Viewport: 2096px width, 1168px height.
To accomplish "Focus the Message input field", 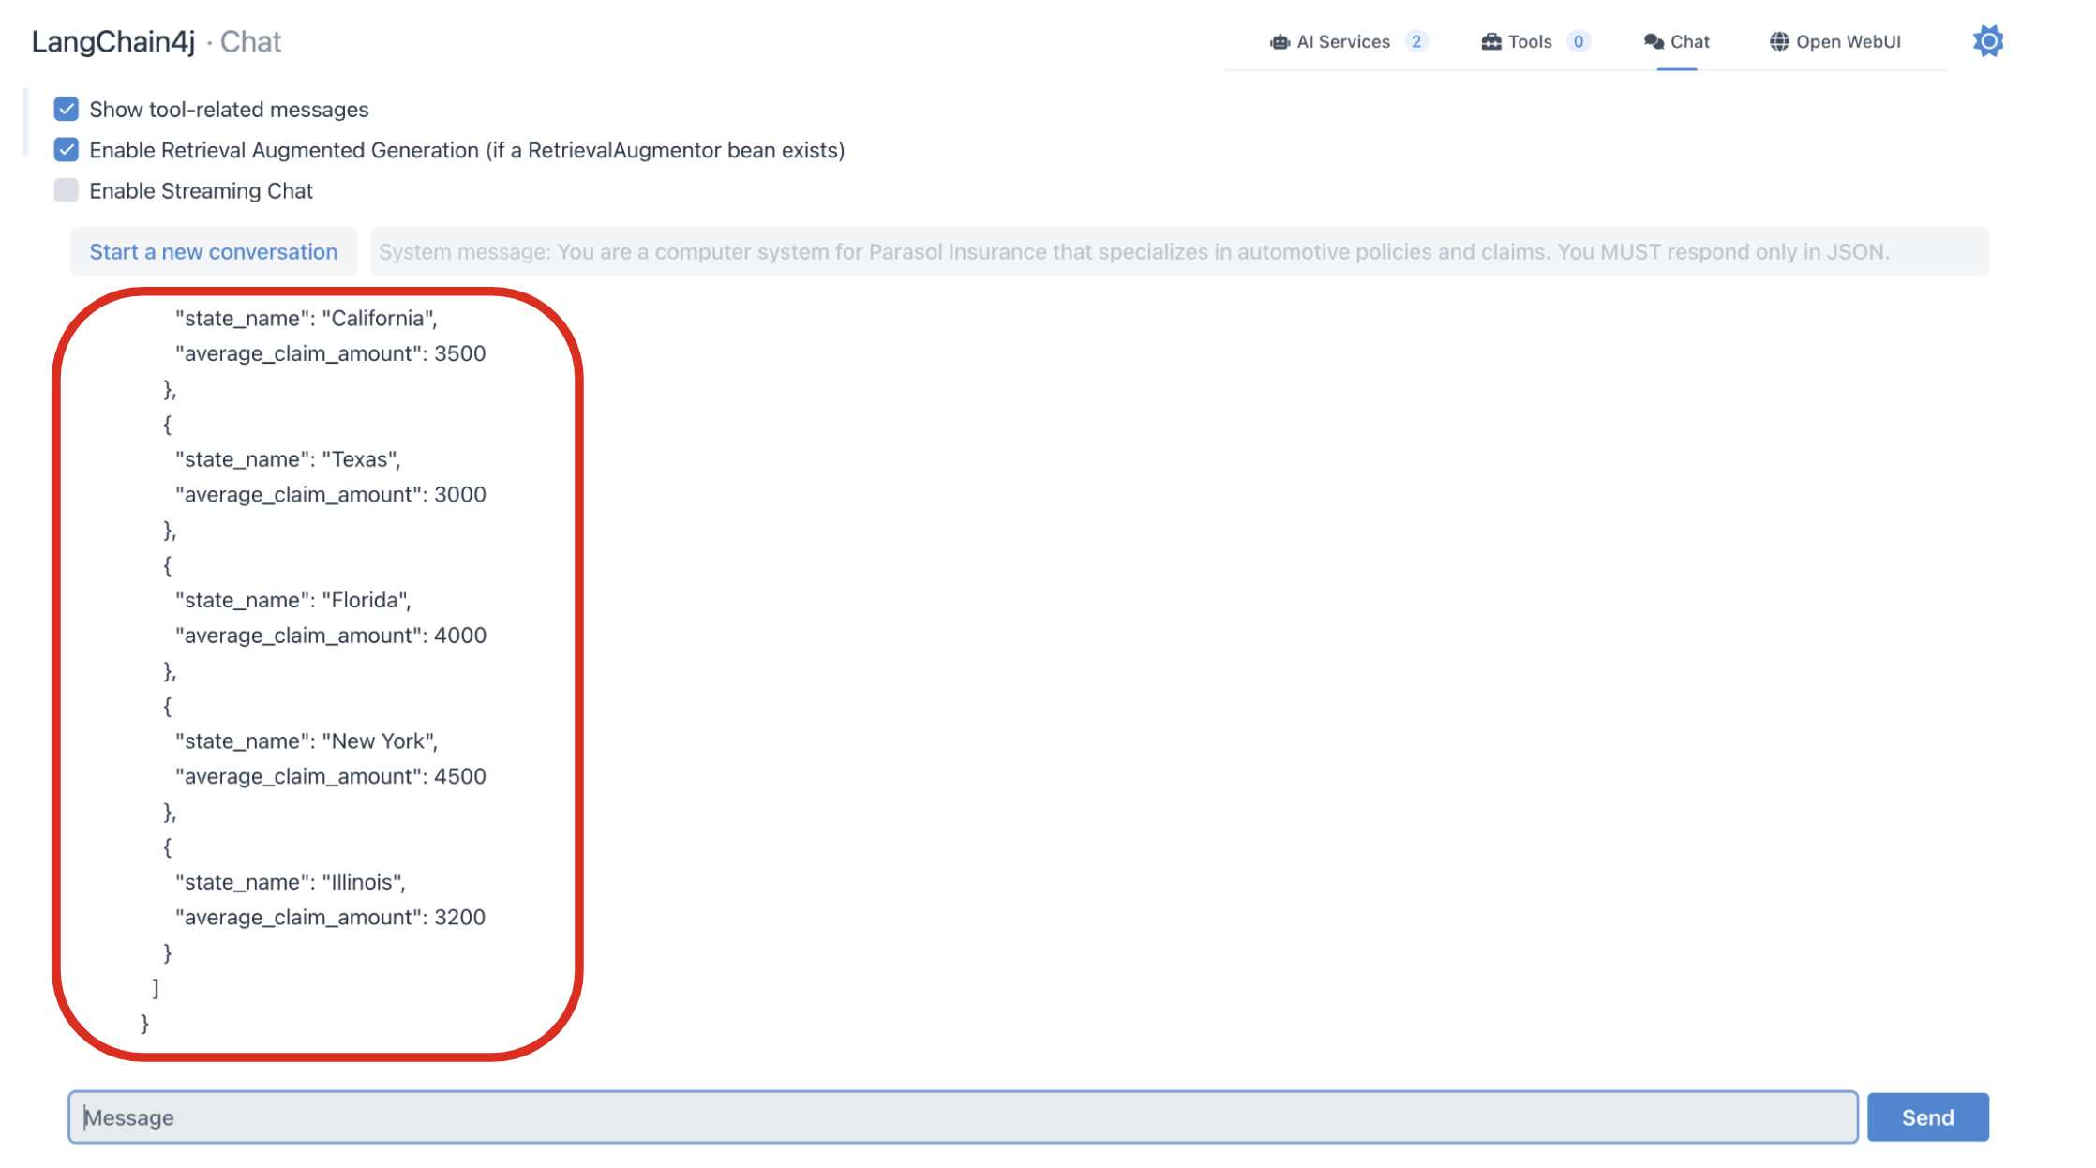I will point(963,1117).
